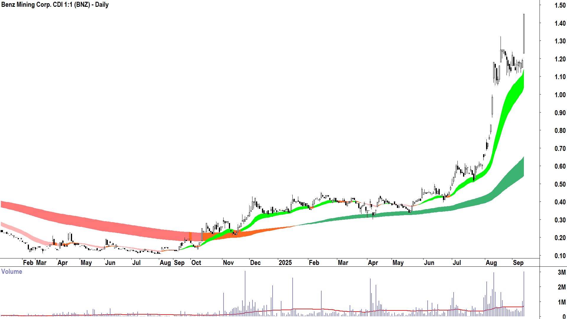Click the 1.30 price axis label

coord(560,41)
